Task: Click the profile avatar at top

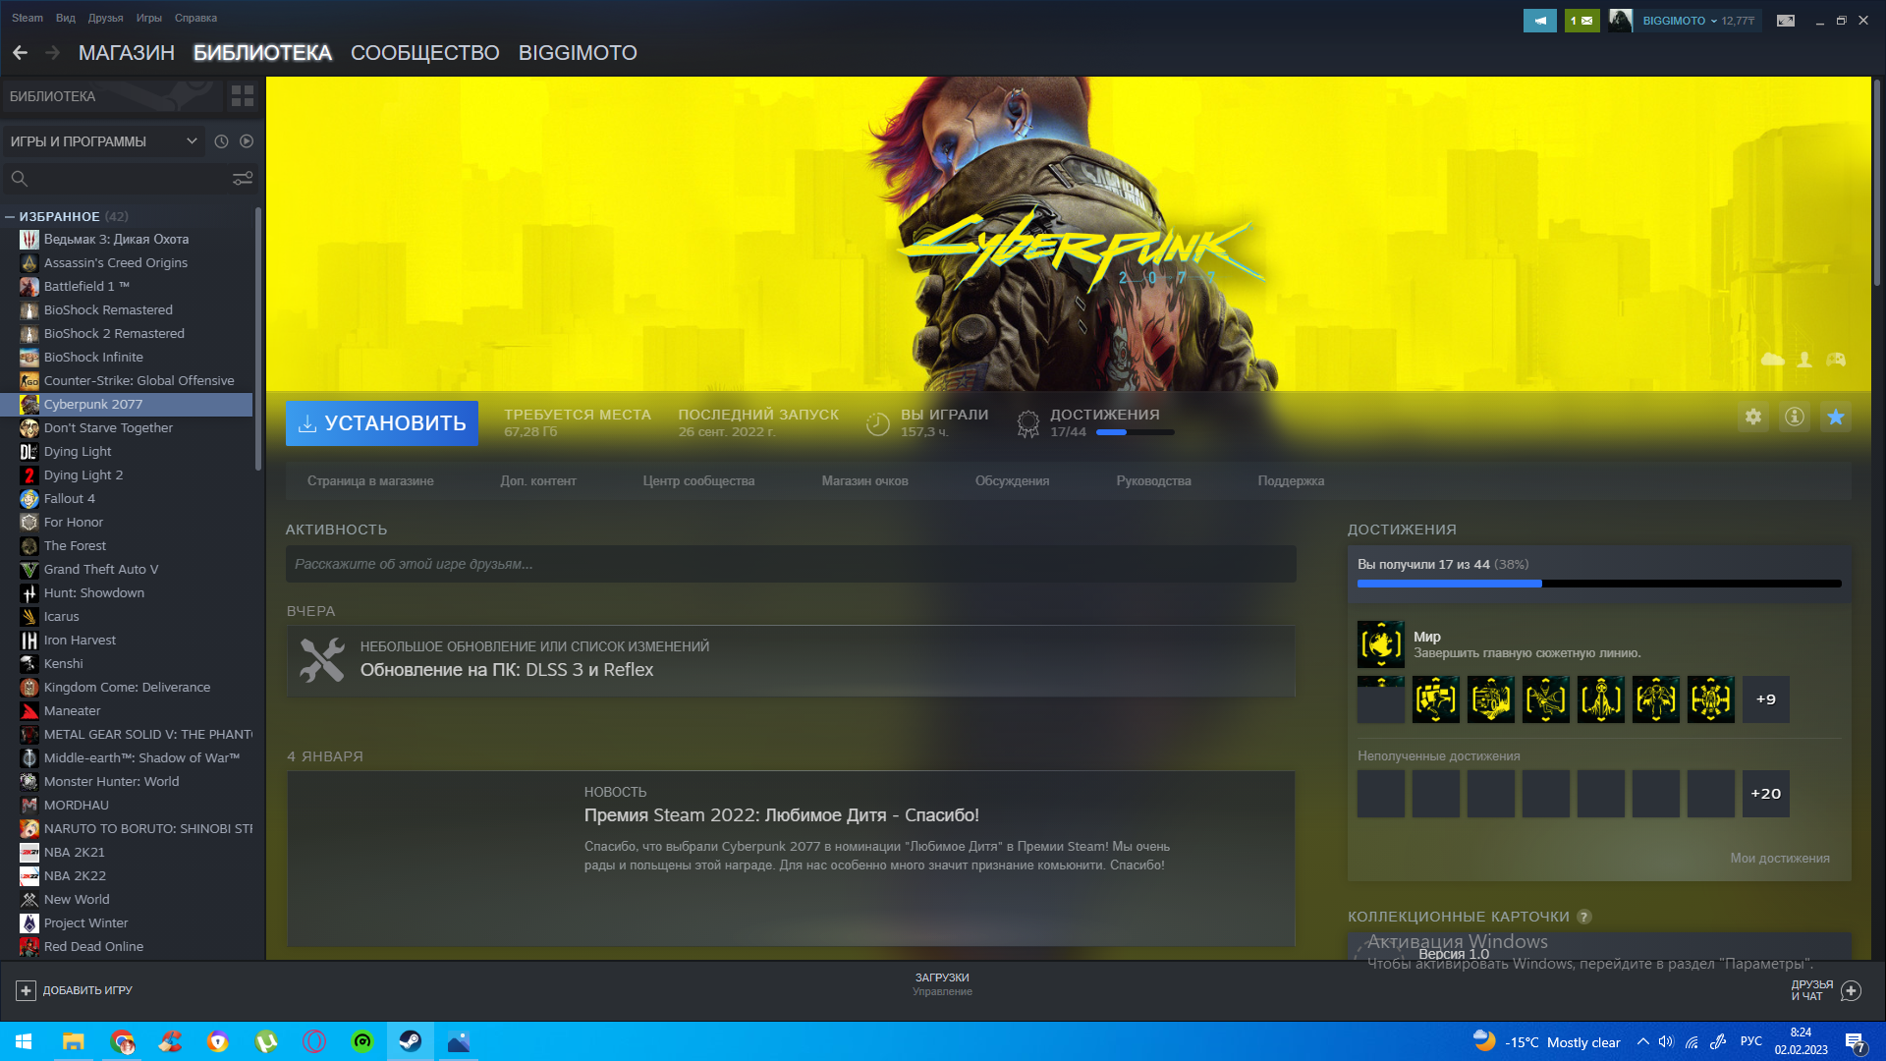Action: click(x=1621, y=21)
